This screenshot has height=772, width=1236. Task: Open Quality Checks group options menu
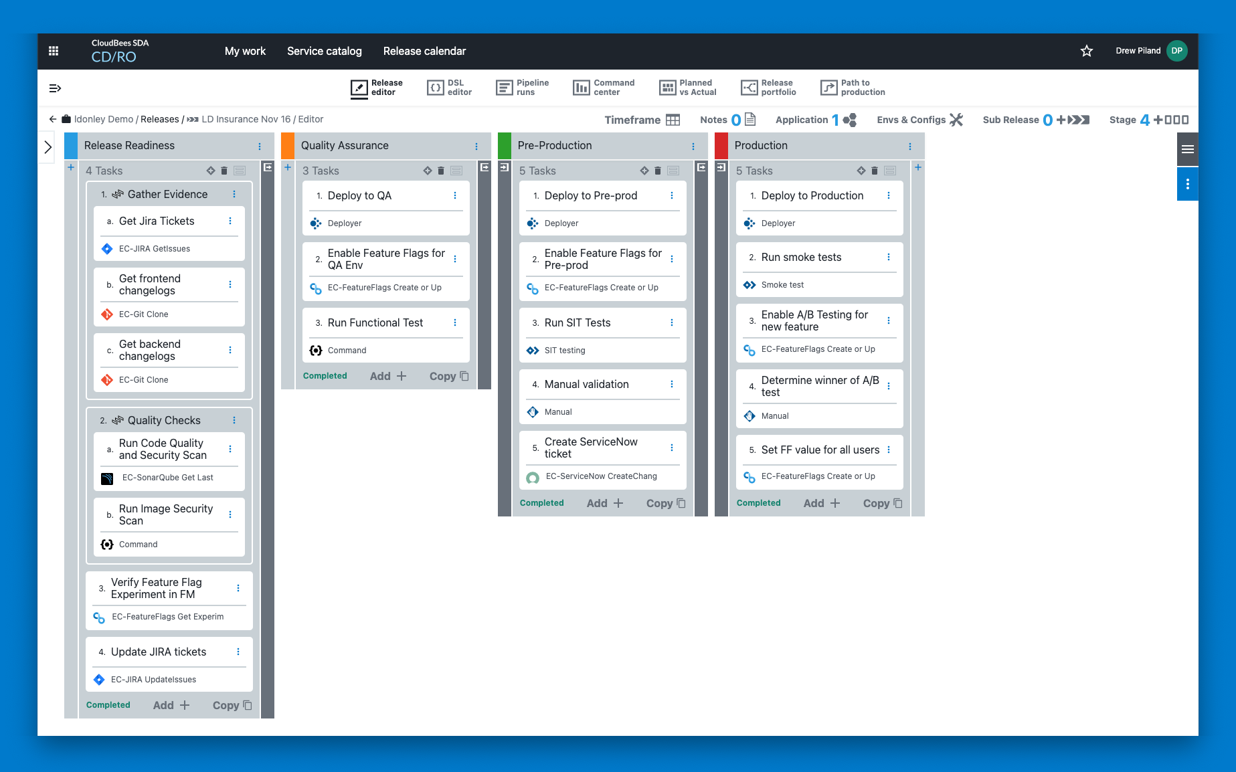[234, 420]
